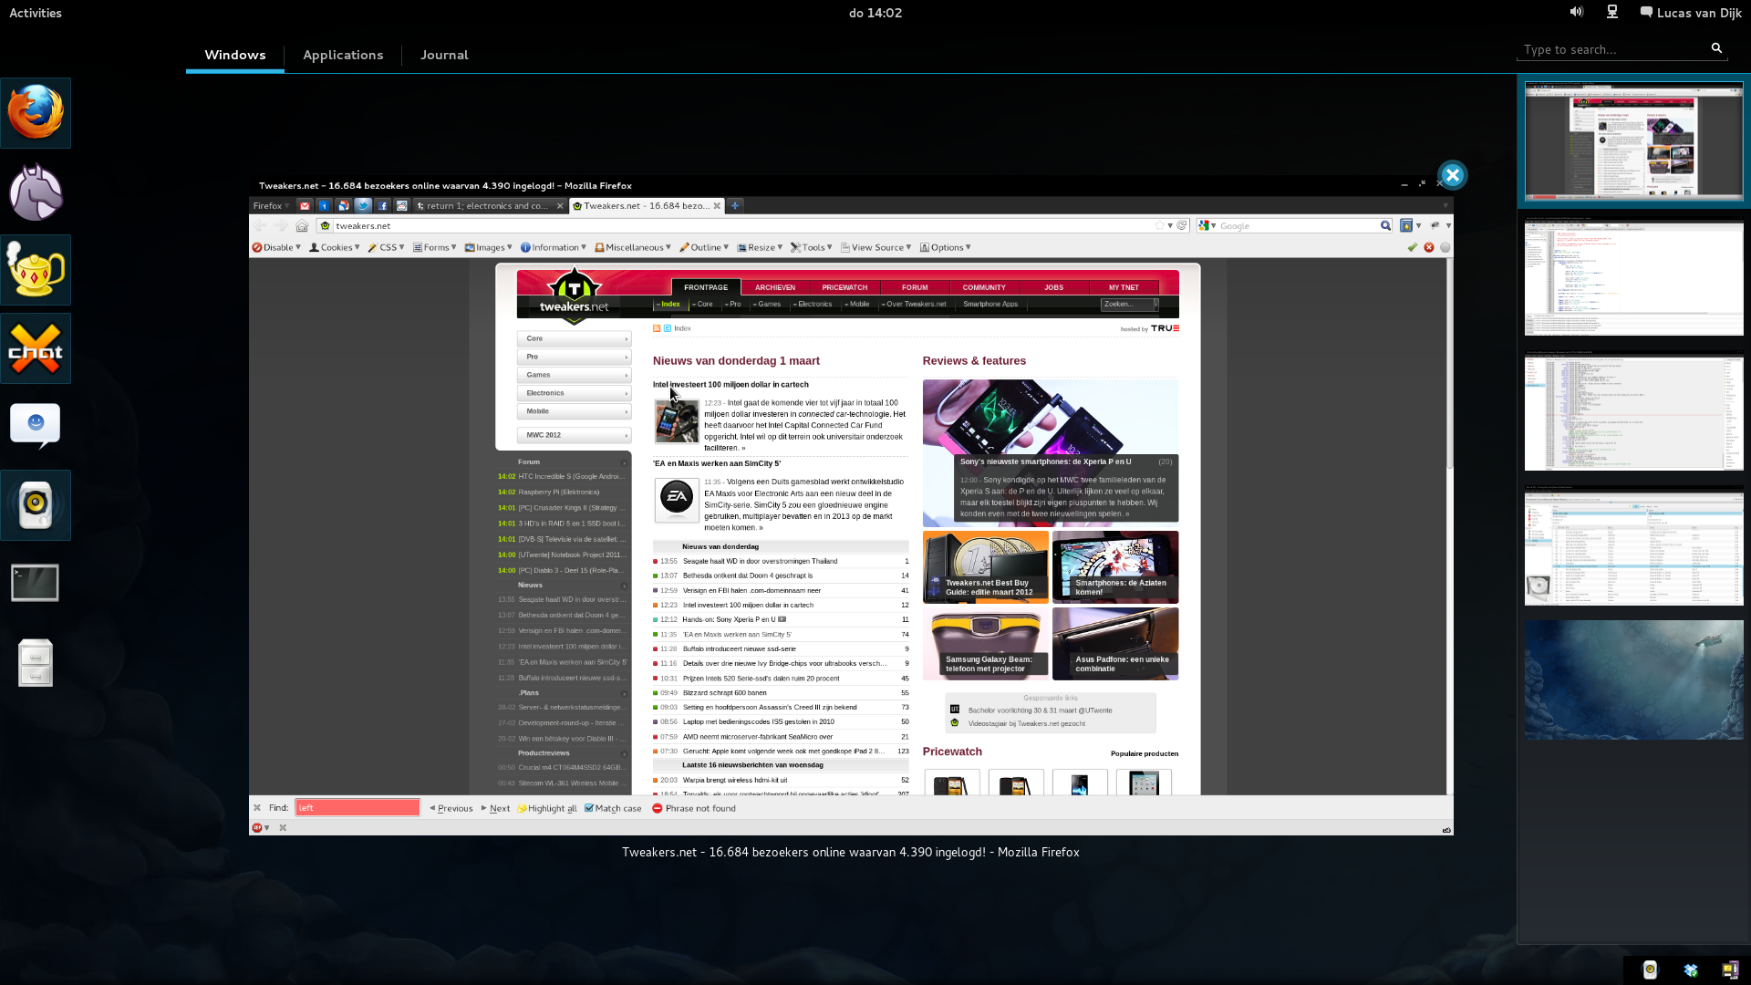This screenshot has width=1751, height=985.
Task: Click the red error X icon in web developer toolbar
Action: [x=1429, y=247]
